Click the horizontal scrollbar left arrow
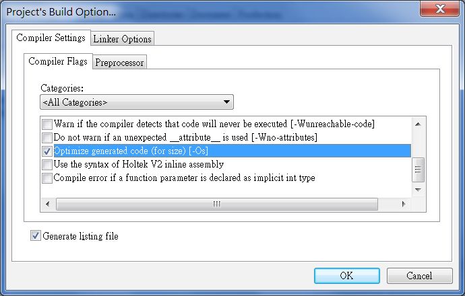Image resolution: width=465 pixels, height=296 pixels. (48, 204)
